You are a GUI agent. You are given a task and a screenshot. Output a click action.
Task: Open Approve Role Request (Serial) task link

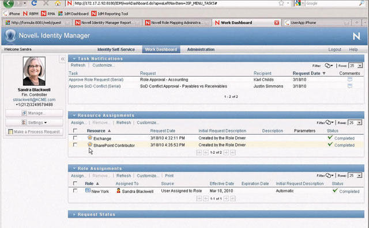pos(96,79)
